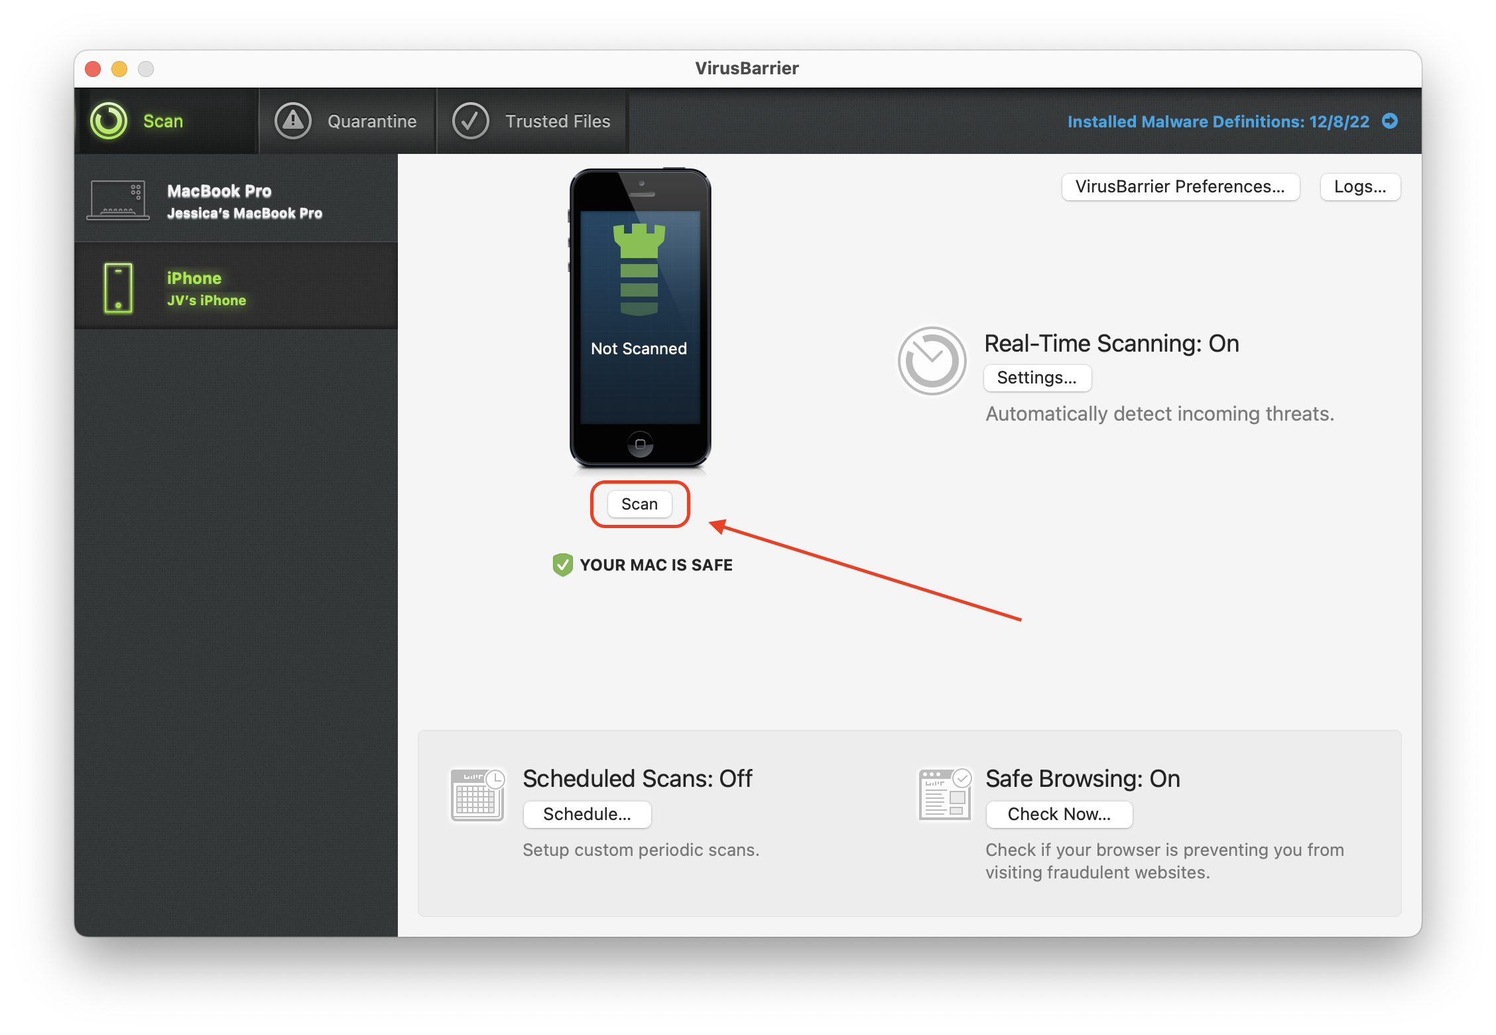Click the Schedule button
The width and height of the screenshot is (1496, 1035).
point(587,814)
